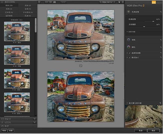Image resolution: width=163 pixels, height=134 pixels.
Task: Adjust the Method Strength slider at 50%
Action: 144,27
